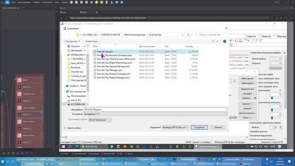Click the top slider thumb in the large file panel
This screenshot has height=166, width=295.
[x=272, y=98]
